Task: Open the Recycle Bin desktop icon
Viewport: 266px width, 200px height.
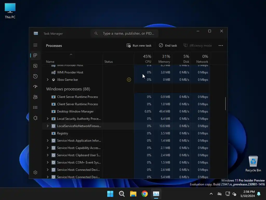Action: coord(253,164)
